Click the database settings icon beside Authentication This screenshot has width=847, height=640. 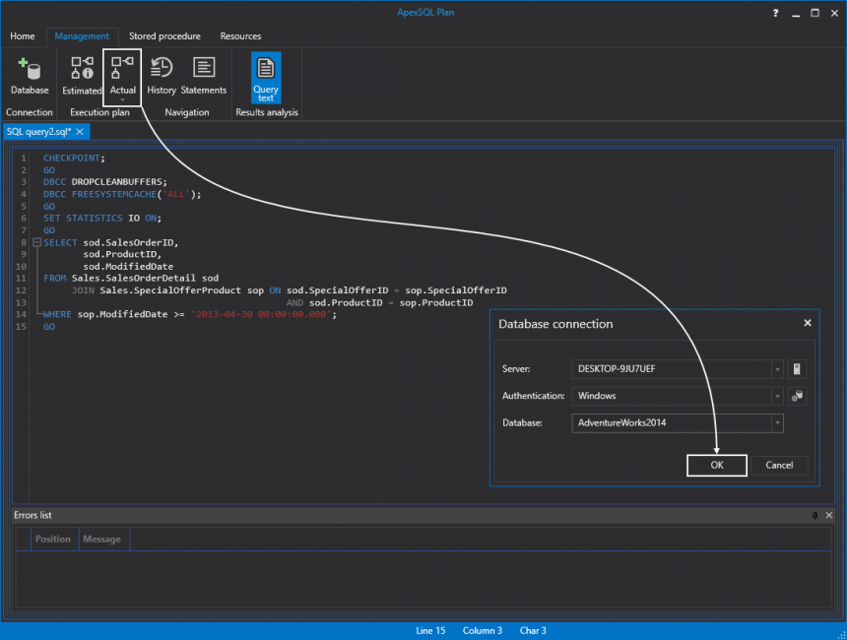click(x=798, y=396)
